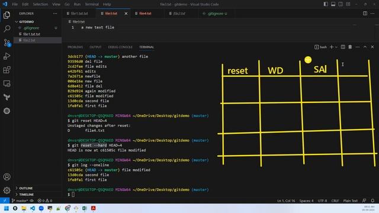Expand the Timeline section

pyautogui.click(x=37, y=195)
